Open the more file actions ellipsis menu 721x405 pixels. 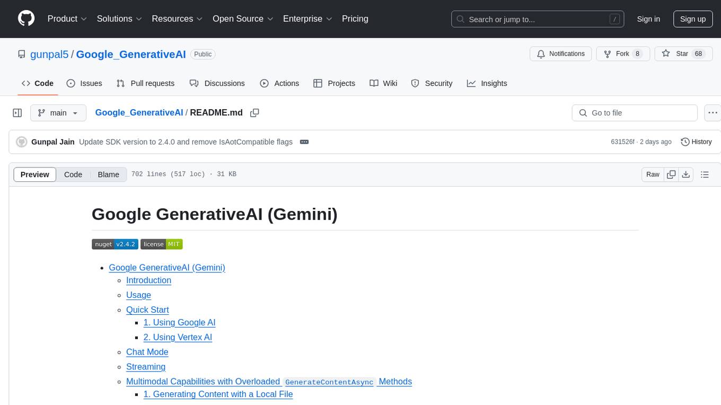713,113
